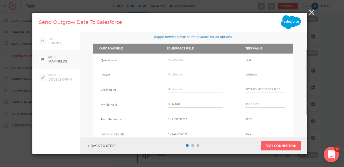Open the PUBLISH dropdown button
The width and height of the screenshot is (344, 167).
coord(288,6)
